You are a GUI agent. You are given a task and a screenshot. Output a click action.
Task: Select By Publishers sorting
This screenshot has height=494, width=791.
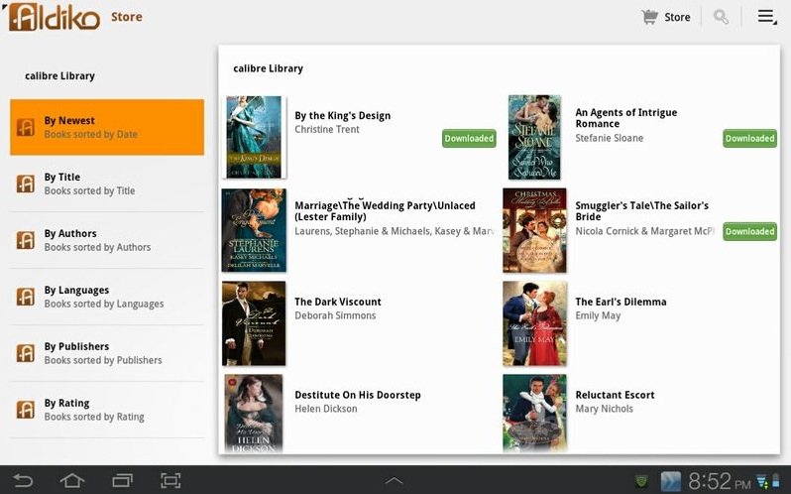tap(107, 353)
